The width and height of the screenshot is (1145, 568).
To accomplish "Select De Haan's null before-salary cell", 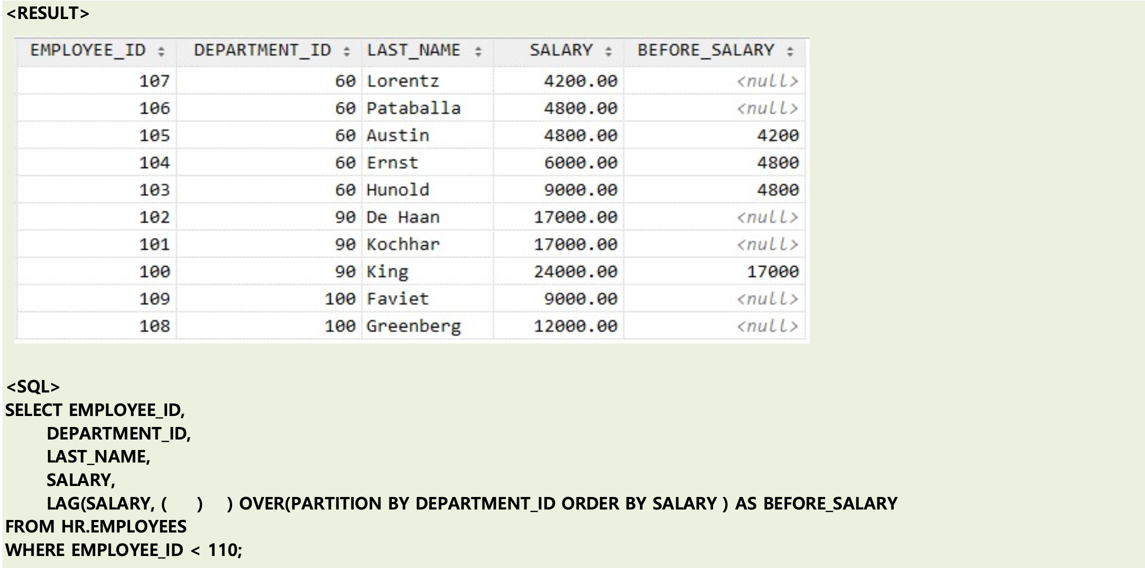I will point(767,217).
